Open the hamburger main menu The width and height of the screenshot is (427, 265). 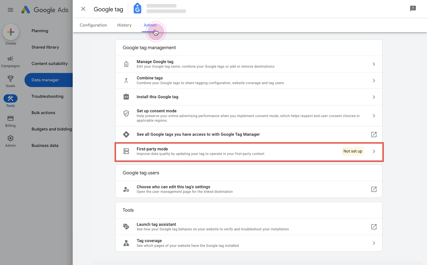point(10,10)
